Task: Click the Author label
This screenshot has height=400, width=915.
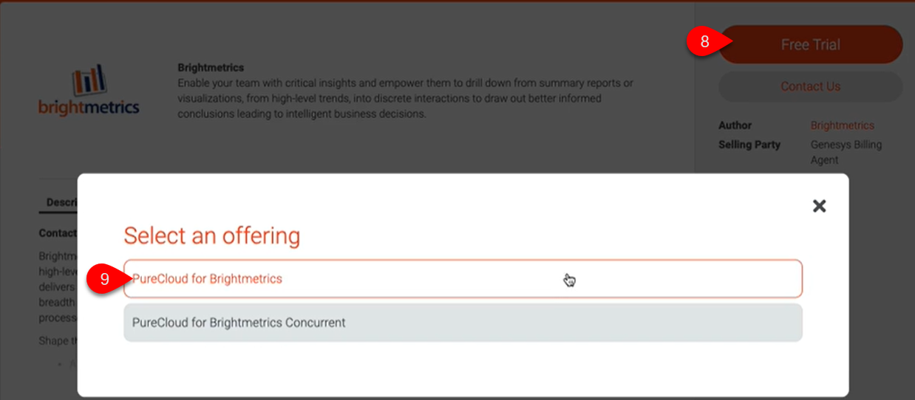Action: coord(735,125)
